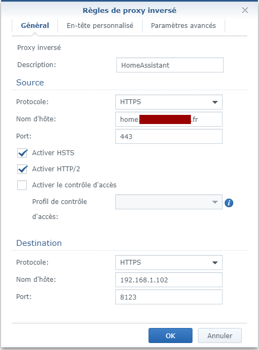Viewport: 259px width, 350px height.
Task: Open the Paramètres avancés tab
Action: click(x=183, y=26)
